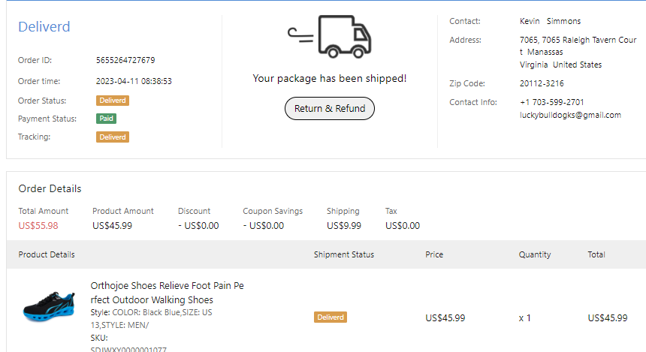Screen dimensions: 646x352
Task: Click the Product Details column header
Action: (x=47, y=254)
